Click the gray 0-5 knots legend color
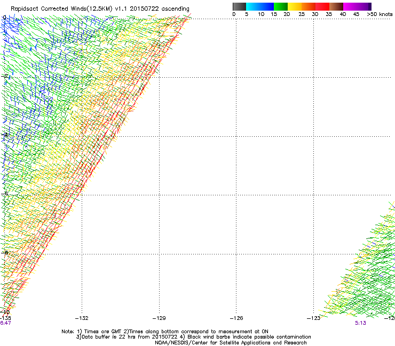The image size is (395, 346). (239, 6)
